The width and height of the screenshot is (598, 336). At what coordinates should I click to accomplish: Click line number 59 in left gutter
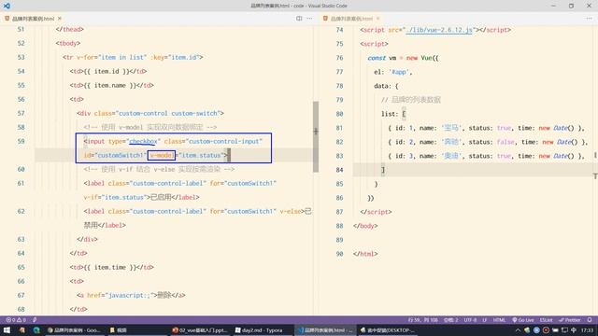tap(21, 141)
